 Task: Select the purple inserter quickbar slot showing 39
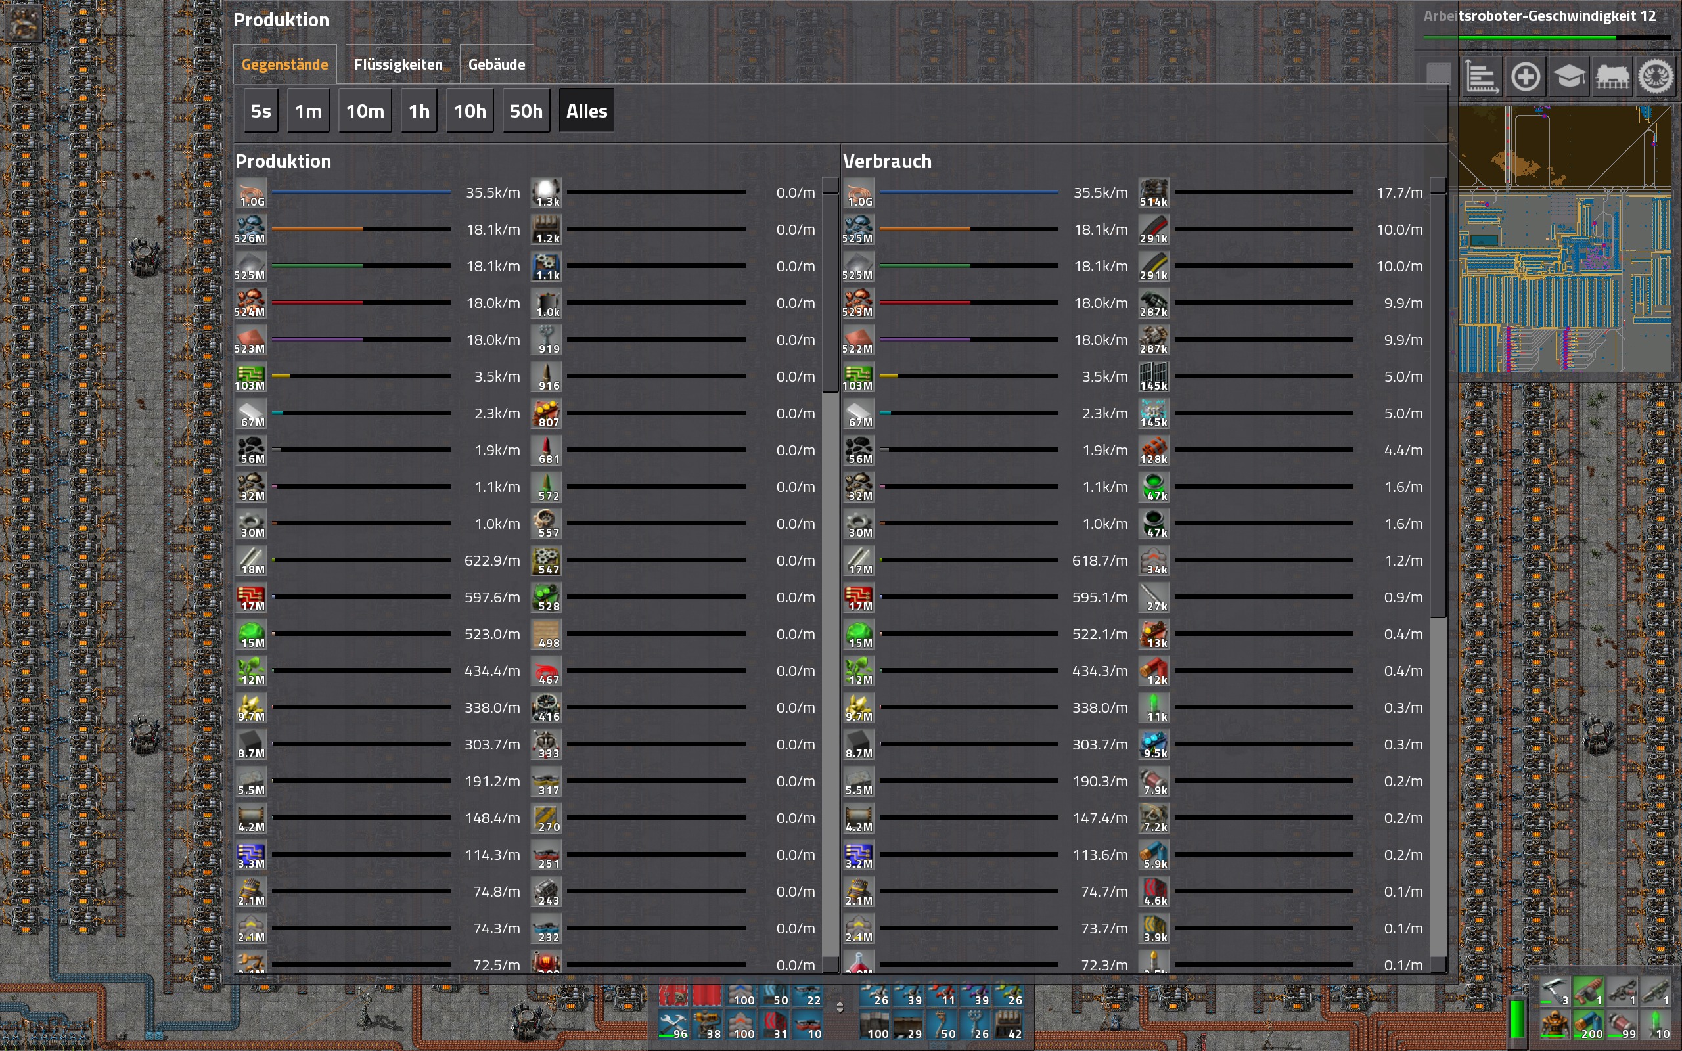975,993
